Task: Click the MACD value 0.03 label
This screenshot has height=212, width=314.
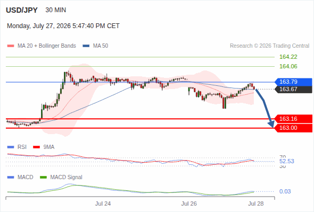Action: tap(285, 191)
